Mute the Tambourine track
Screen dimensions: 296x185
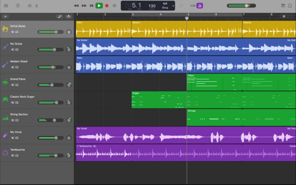(13, 155)
